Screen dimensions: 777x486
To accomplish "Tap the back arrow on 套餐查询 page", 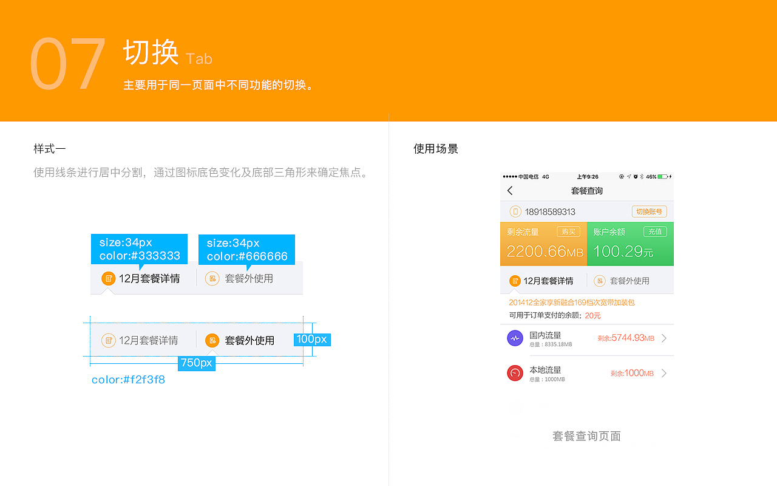I will coord(510,190).
